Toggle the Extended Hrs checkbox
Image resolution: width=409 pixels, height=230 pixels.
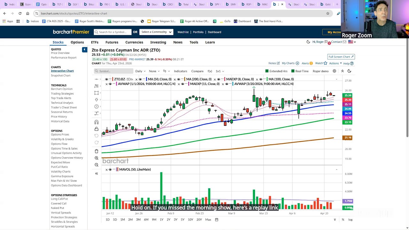tap(267, 71)
